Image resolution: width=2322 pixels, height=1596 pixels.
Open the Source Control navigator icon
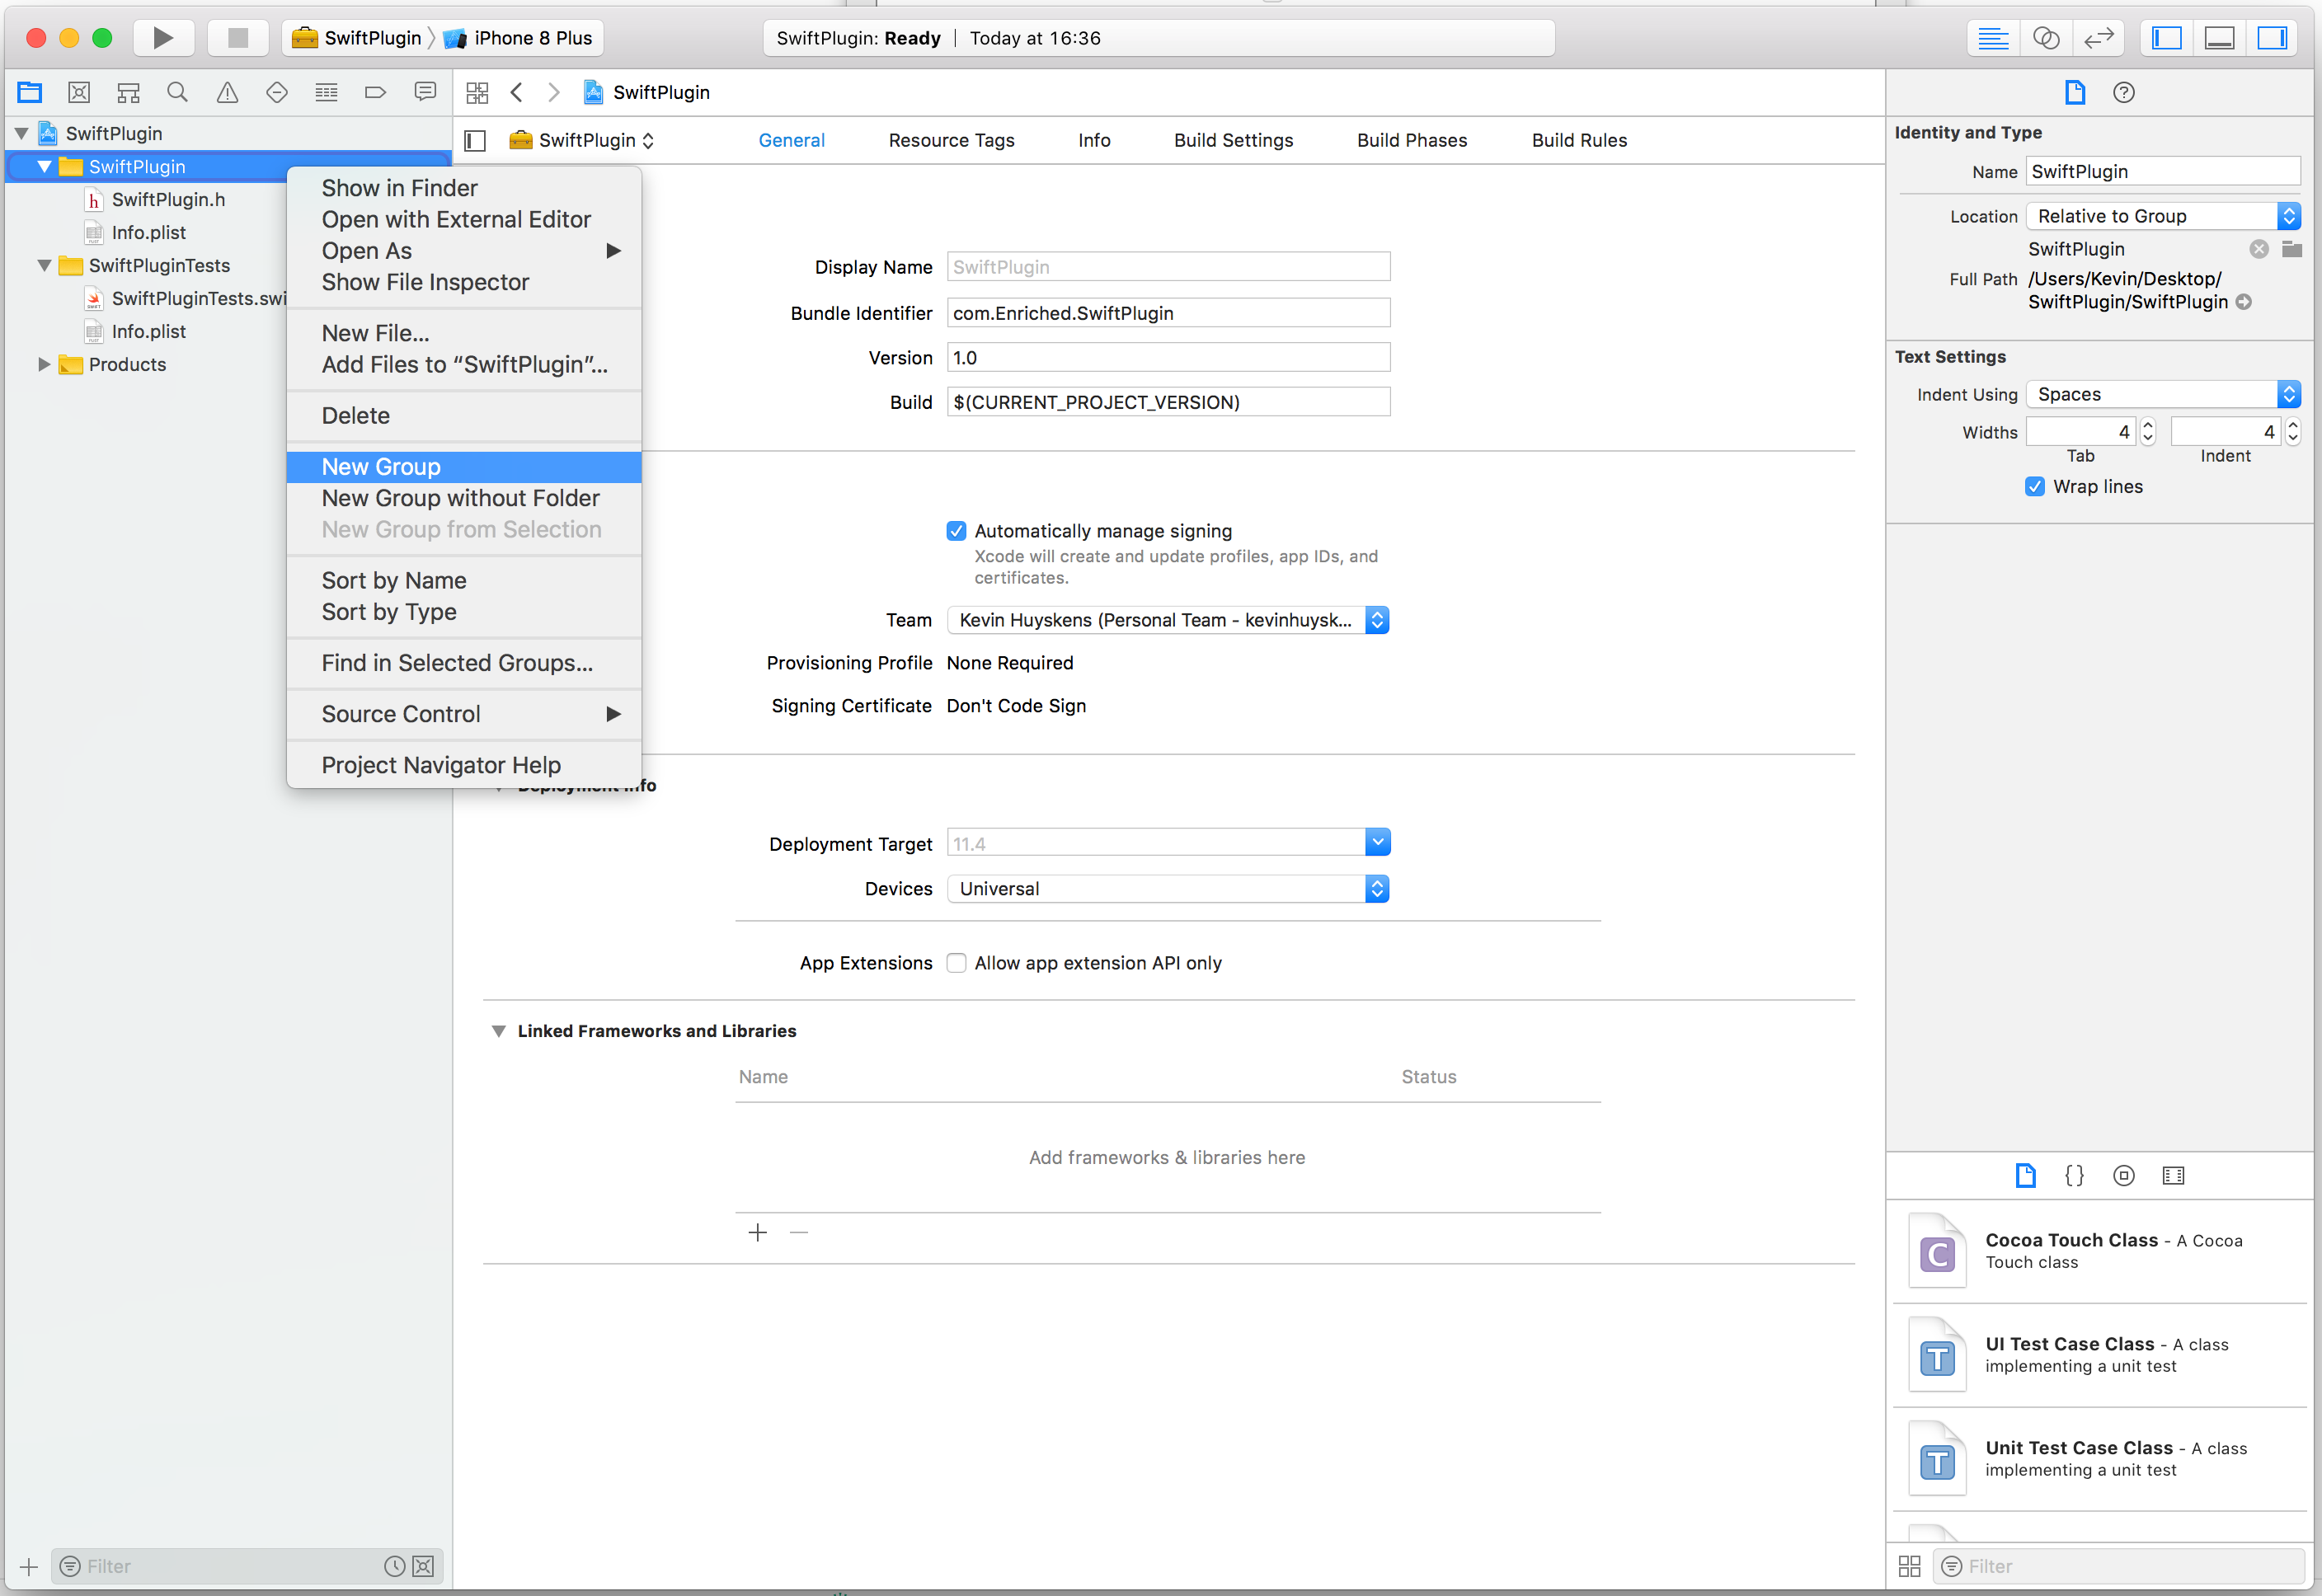79,93
